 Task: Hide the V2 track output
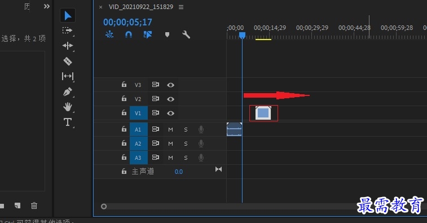click(170, 99)
